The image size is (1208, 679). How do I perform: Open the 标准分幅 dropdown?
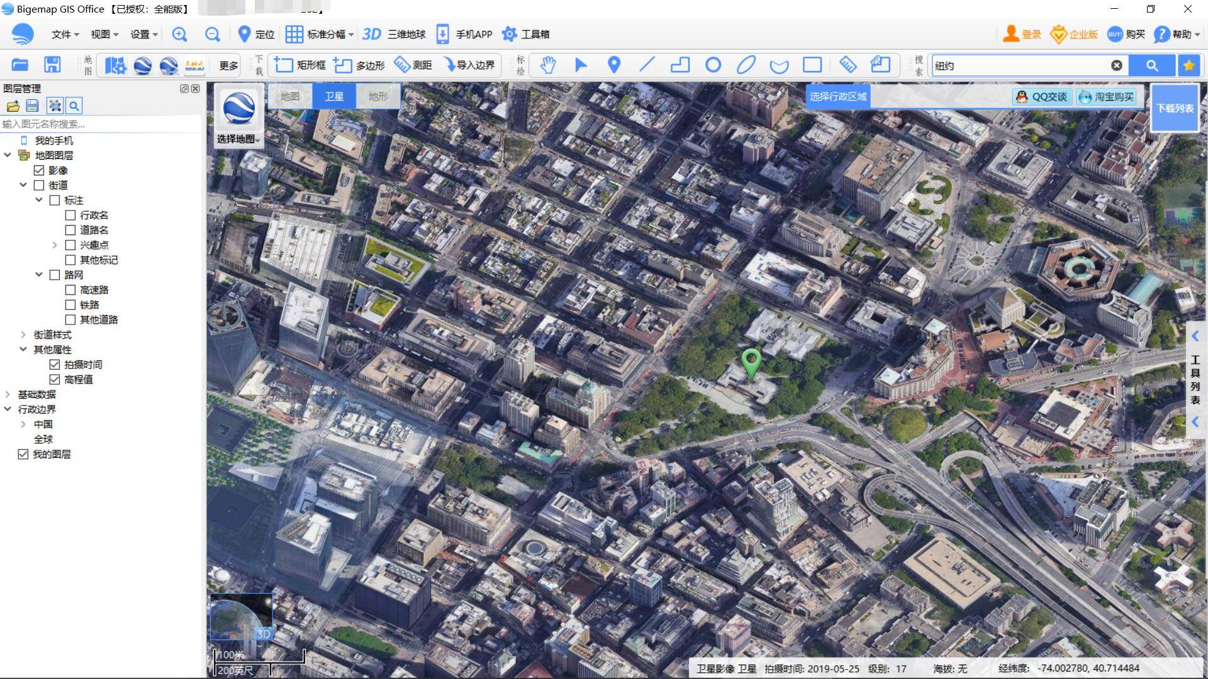320,35
